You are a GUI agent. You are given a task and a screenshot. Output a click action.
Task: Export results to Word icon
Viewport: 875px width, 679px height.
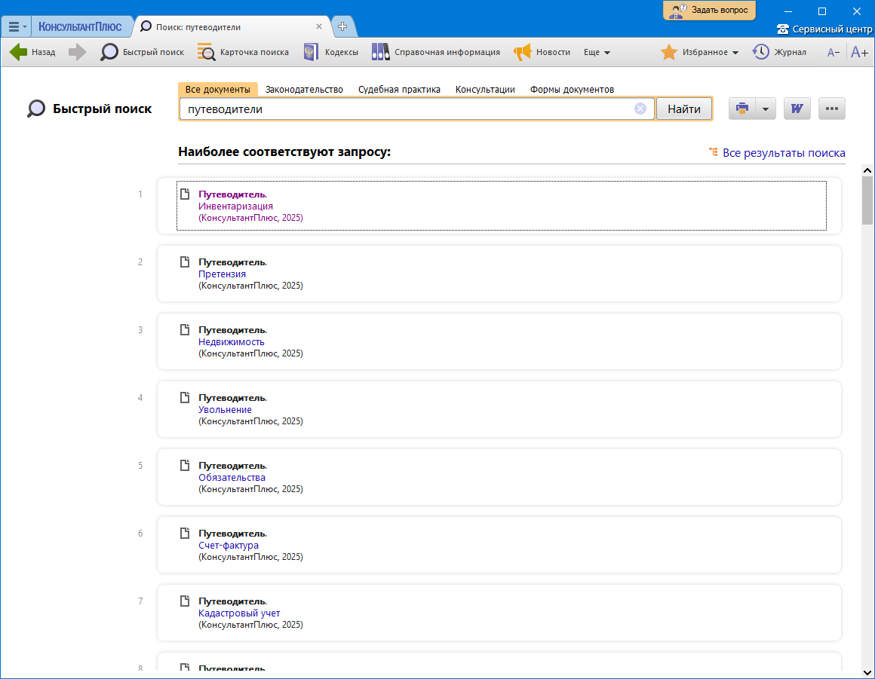coord(797,109)
